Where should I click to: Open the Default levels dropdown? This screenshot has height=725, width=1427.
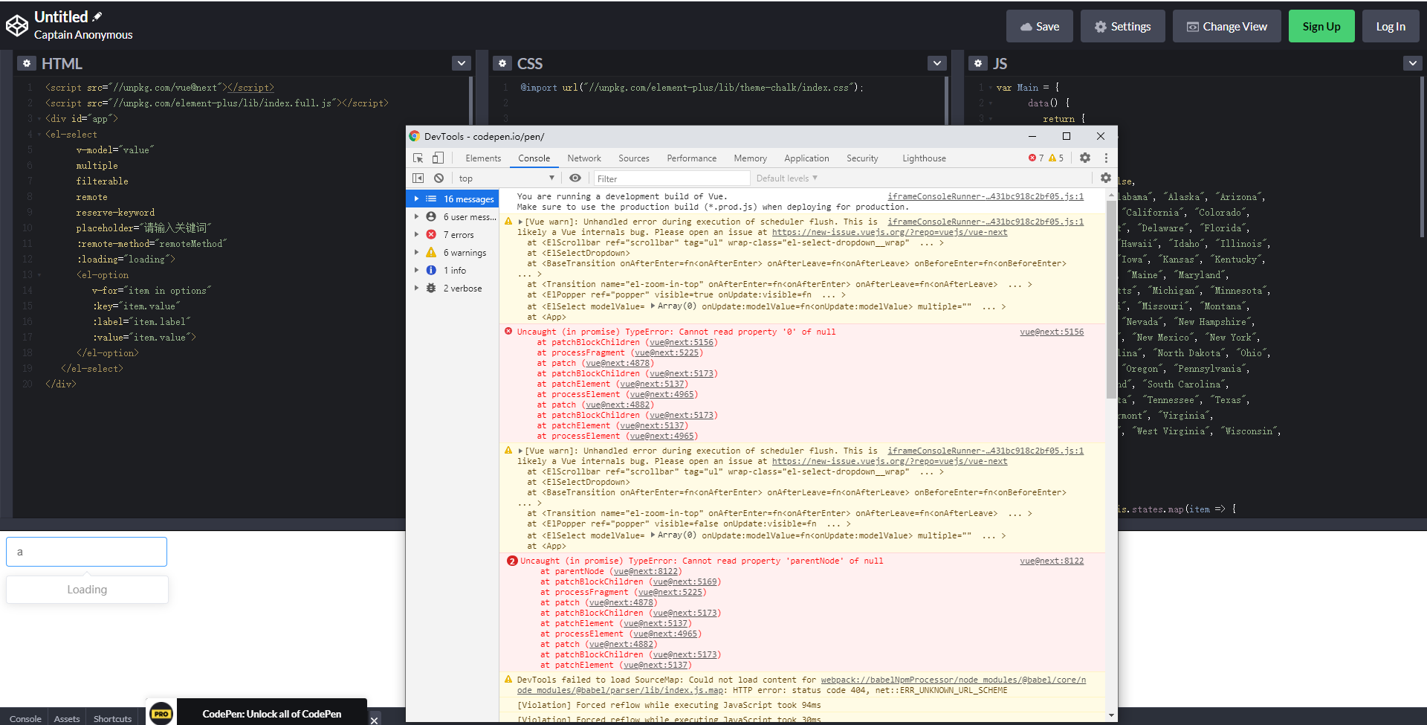pyautogui.click(x=787, y=178)
